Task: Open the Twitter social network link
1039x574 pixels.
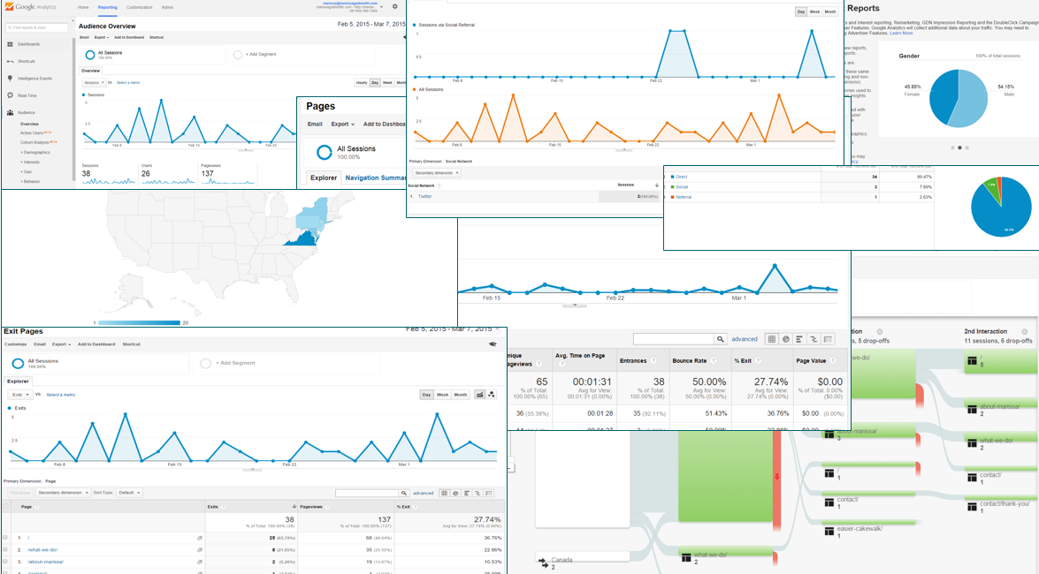Action: click(425, 197)
